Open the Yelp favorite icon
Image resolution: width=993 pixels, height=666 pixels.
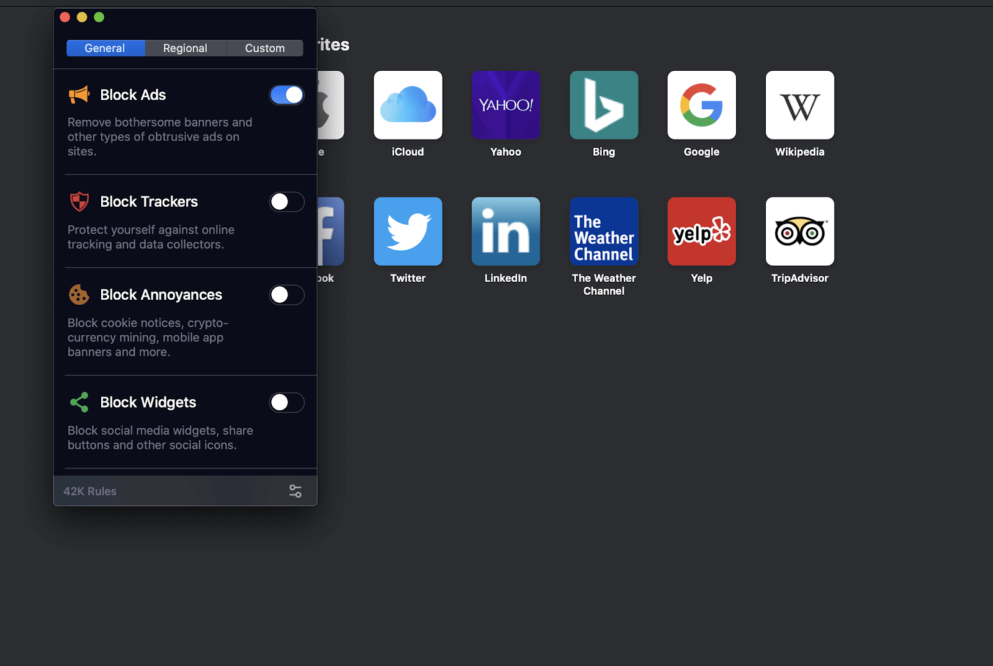tap(702, 232)
